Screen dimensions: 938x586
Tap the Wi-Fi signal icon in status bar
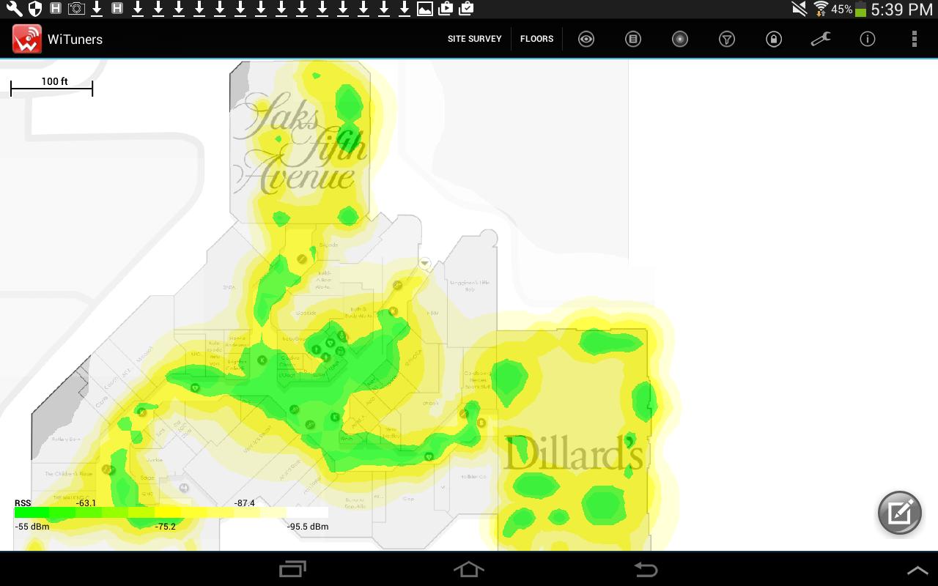pos(821,9)
